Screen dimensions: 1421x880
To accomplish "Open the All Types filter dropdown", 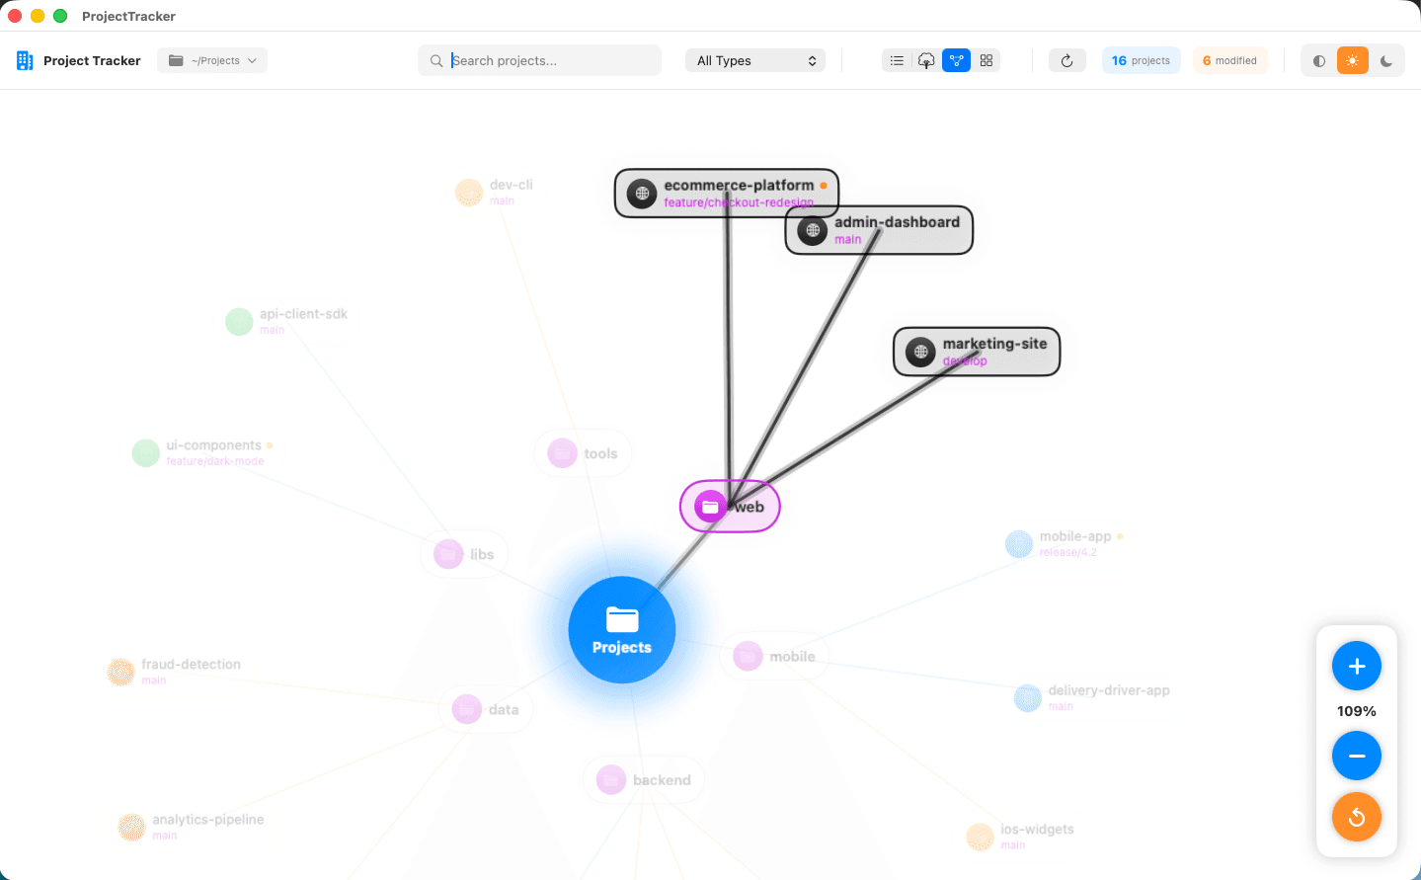I will [x=754, y=60].
